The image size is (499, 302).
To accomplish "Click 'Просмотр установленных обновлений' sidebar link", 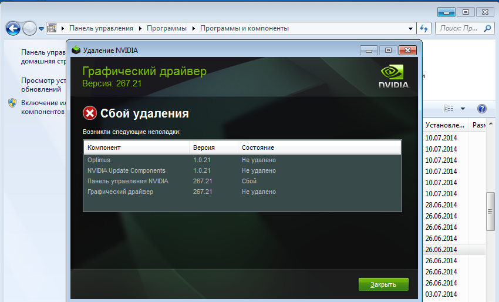I will click(x=43, y=85).
